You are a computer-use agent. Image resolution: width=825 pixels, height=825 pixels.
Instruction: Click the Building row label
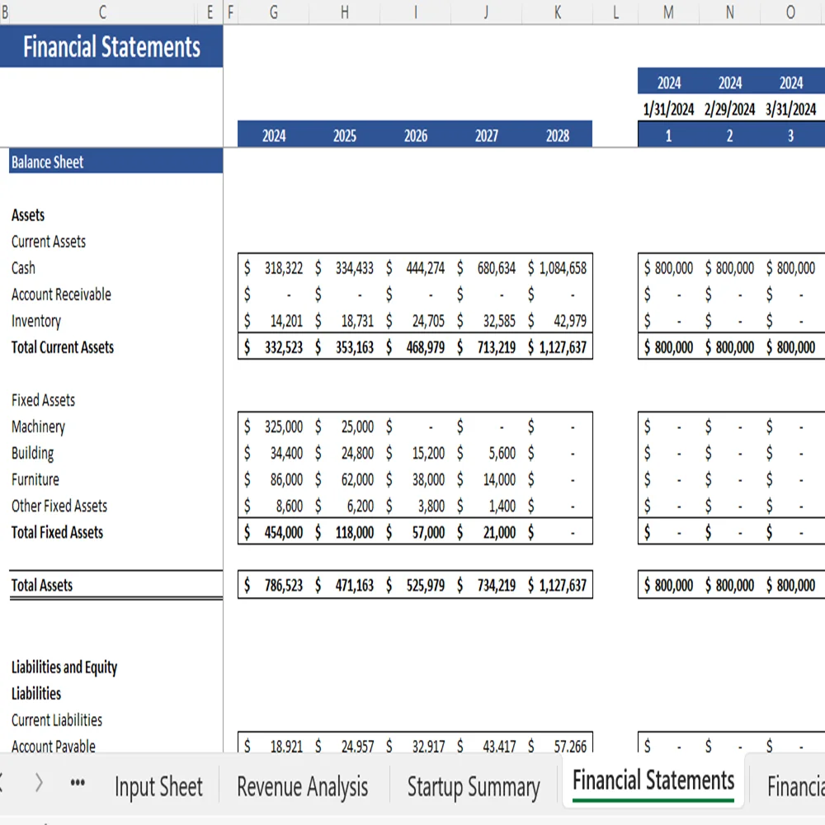(x=33, y=453)
